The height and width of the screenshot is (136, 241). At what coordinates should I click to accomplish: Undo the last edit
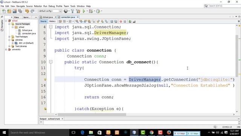[27, 11]
